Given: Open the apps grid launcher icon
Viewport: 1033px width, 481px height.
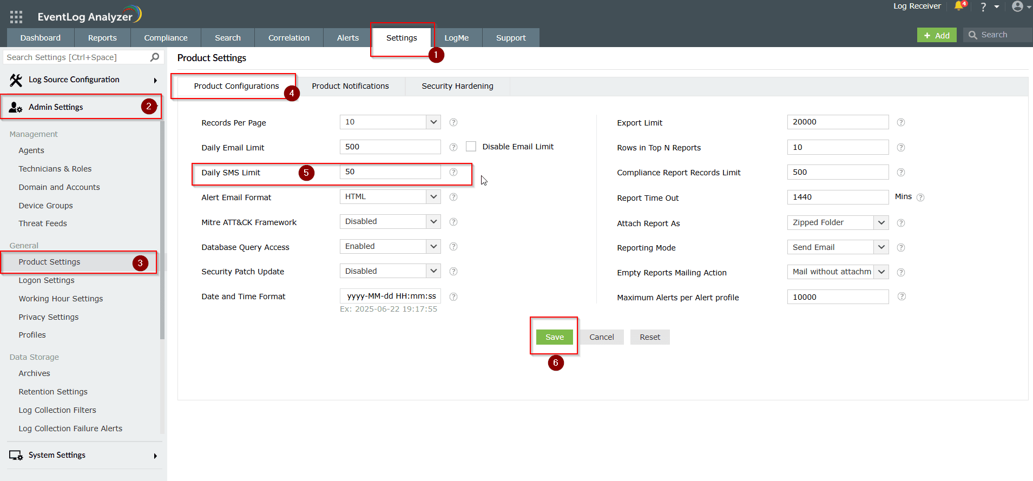Looking at the screenshot, I should 16,17.
